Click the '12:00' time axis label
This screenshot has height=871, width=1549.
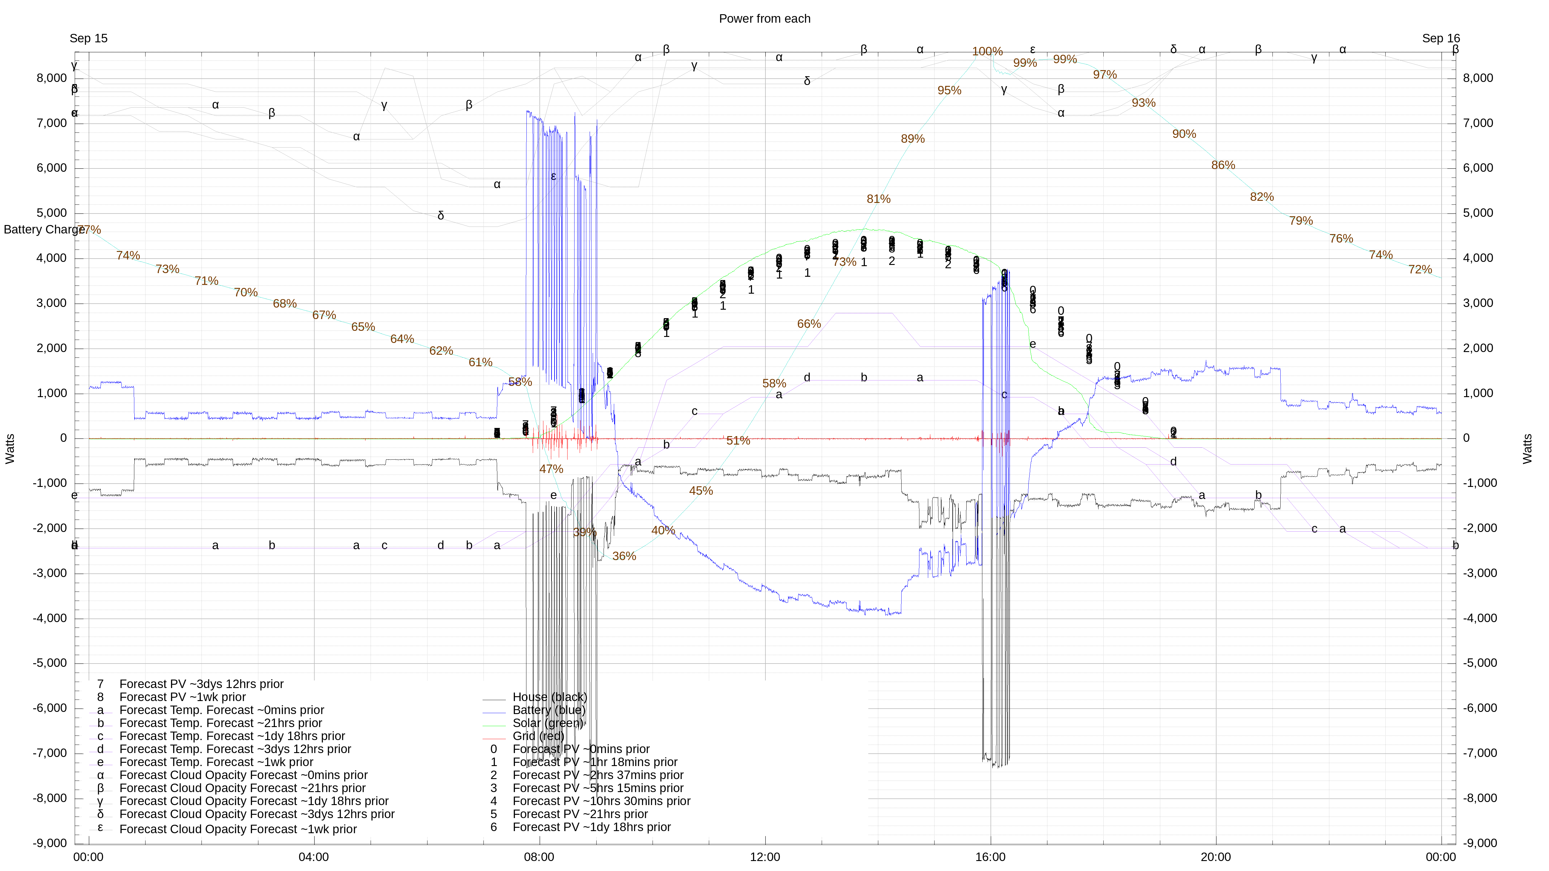point(765,857)
